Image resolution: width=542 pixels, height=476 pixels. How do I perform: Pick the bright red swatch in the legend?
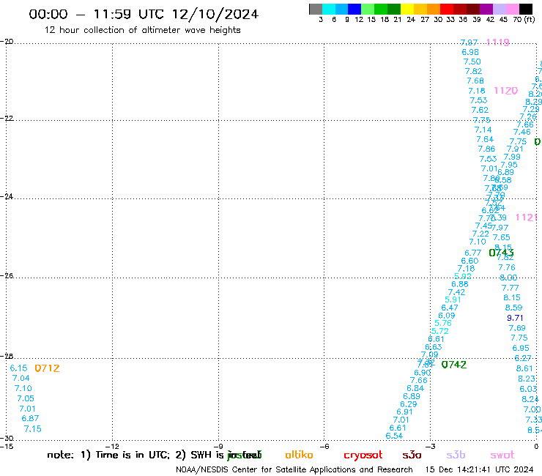(x=447, y=9)
